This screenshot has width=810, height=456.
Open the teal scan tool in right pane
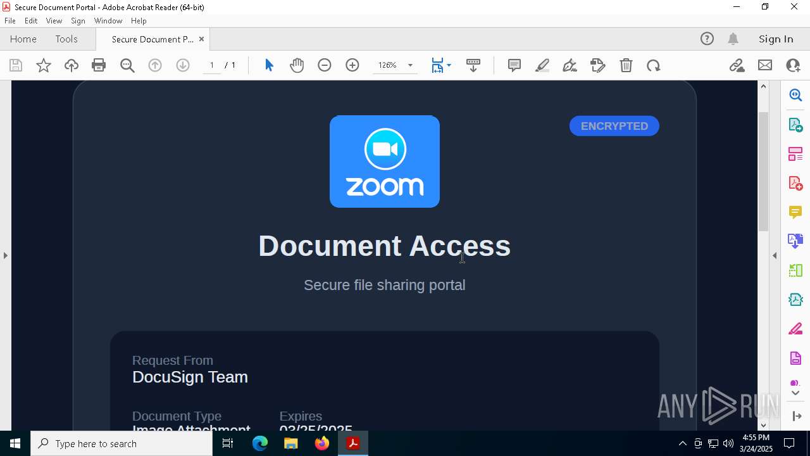pos(795,300)
